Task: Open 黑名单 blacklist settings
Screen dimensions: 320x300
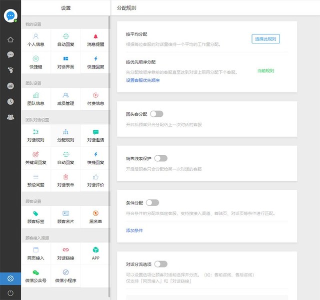Action: [95, 217]
